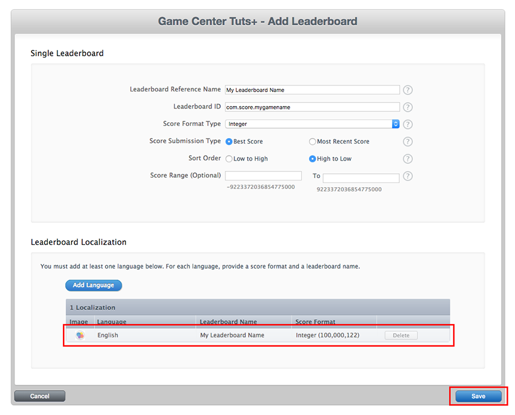Click the 'Integer (100,000,122)' score format cell

pos(327,335)
